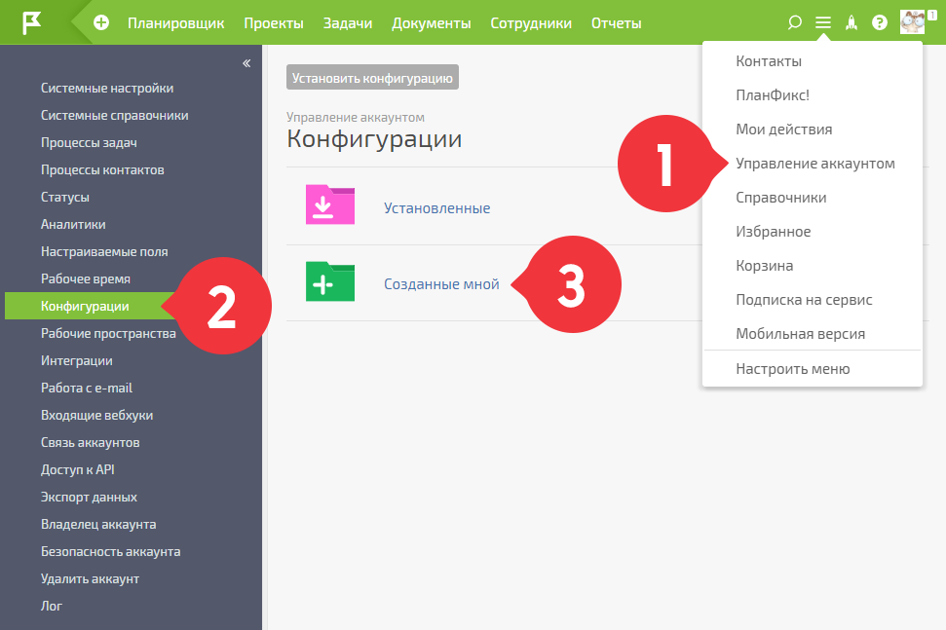Select Мобильная версия menu entry
Viewport: 946px width, 630px height.
click(x=800, y=334)
